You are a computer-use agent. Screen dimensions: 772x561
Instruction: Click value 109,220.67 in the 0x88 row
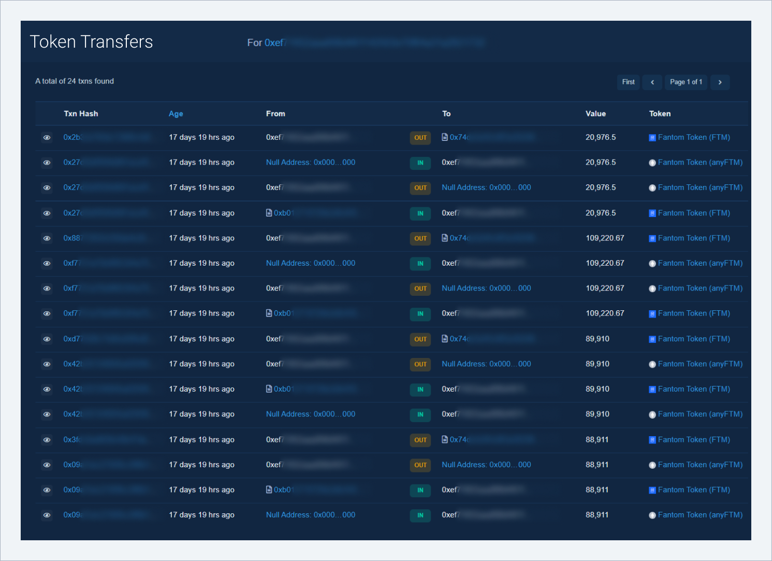[x=605, y=238]
